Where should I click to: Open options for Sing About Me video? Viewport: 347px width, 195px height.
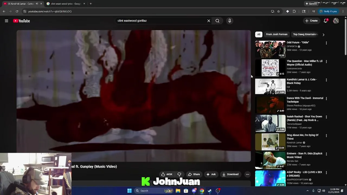click(326, 135)
